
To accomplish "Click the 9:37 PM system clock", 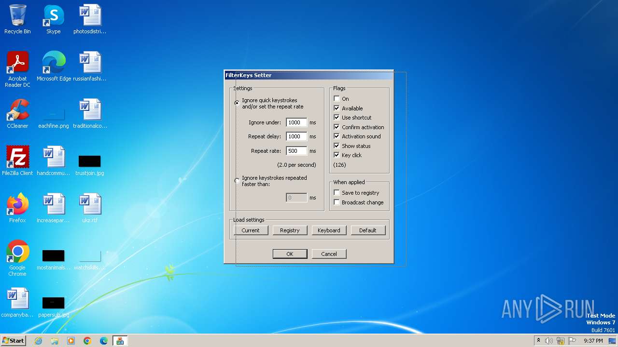I will pos(593,341).
